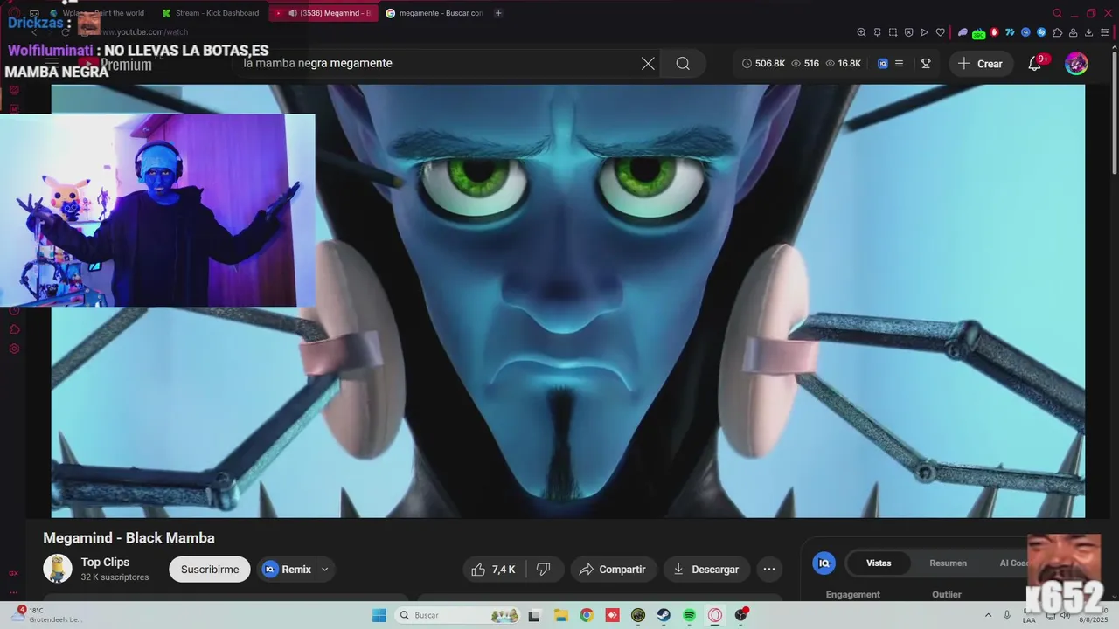Click the vidIQ logo in the side panel
Viewport: 1119px width, 629px height.
click(824, 563)
